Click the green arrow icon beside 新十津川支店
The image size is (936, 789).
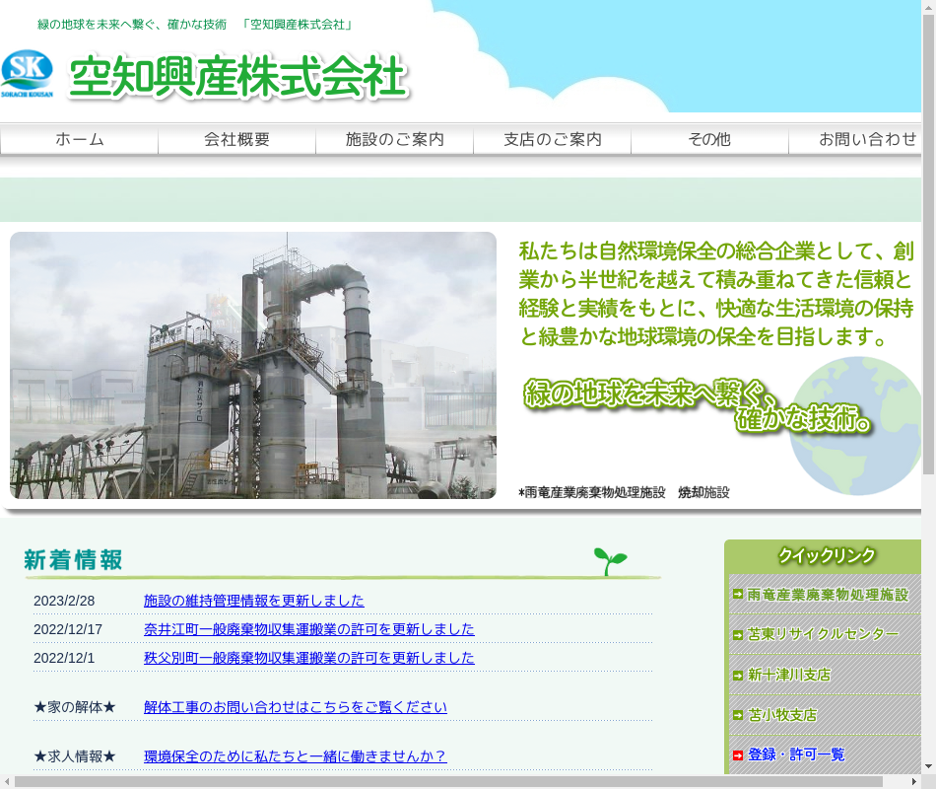tap(738, 676)
